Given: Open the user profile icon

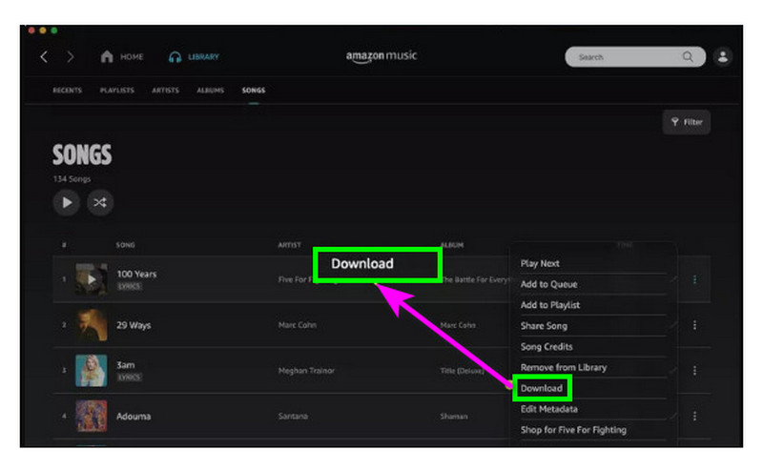Looking at the screenshot, I should pyautogui.click(x=723, y=57).
